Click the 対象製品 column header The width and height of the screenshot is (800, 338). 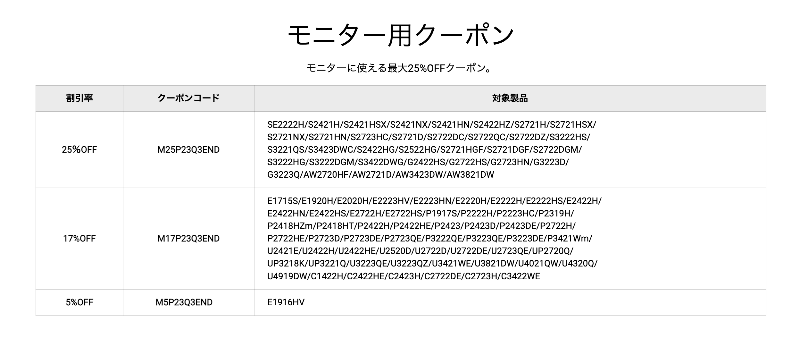click(510, 98)
